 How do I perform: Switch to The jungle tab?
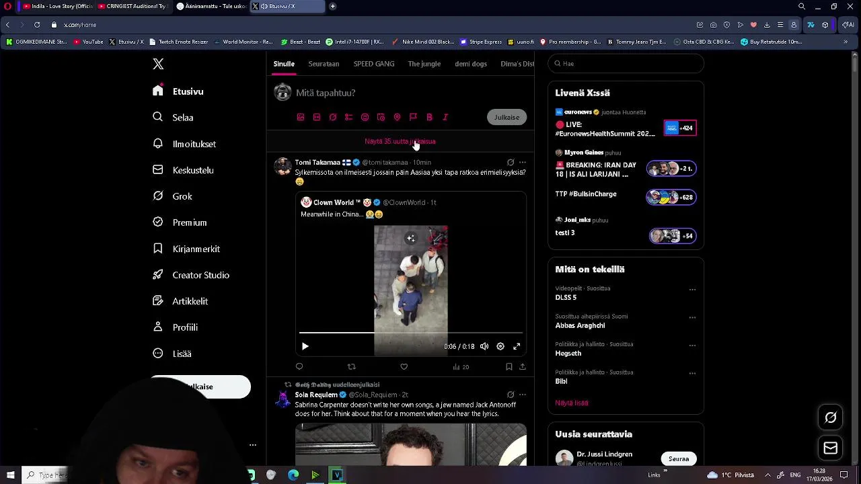pyautogui.click(x=424, y=64)
